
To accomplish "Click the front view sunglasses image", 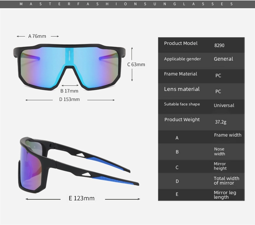I will [69, 66].
